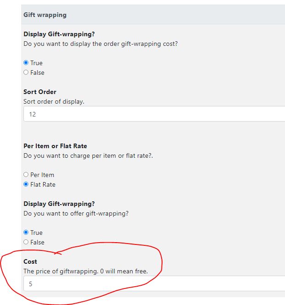Choose the Flat Rate radio button
Viewport: 285px width, 305px height.
point(26,184)
